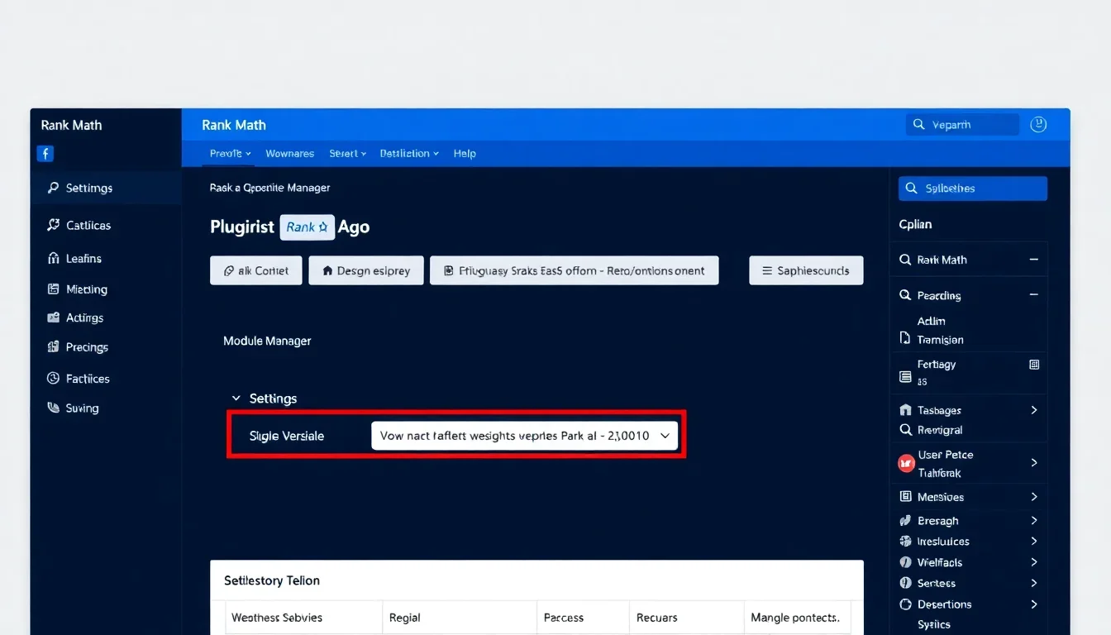Open the Help menu item

pos(465,154)
